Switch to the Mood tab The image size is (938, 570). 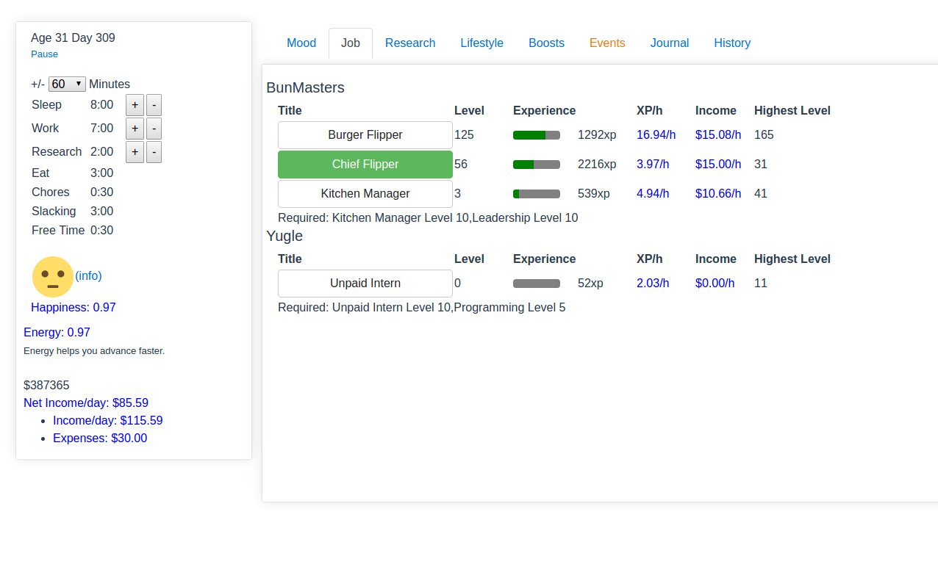301,43
